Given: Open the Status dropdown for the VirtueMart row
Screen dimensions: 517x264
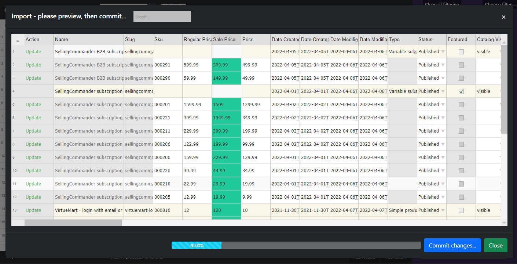Looking at the screenshot, I should [x=443, y=210].
